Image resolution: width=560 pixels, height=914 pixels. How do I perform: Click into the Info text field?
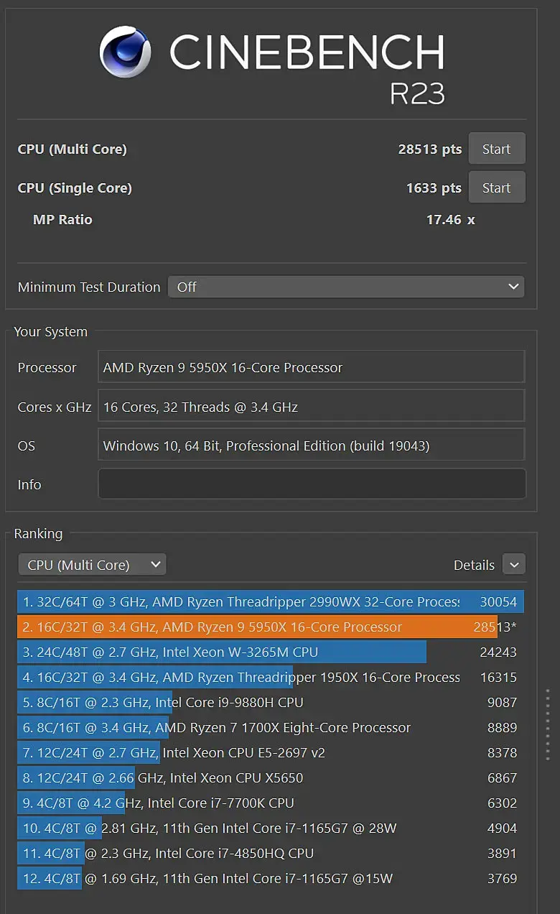(312, 484)
